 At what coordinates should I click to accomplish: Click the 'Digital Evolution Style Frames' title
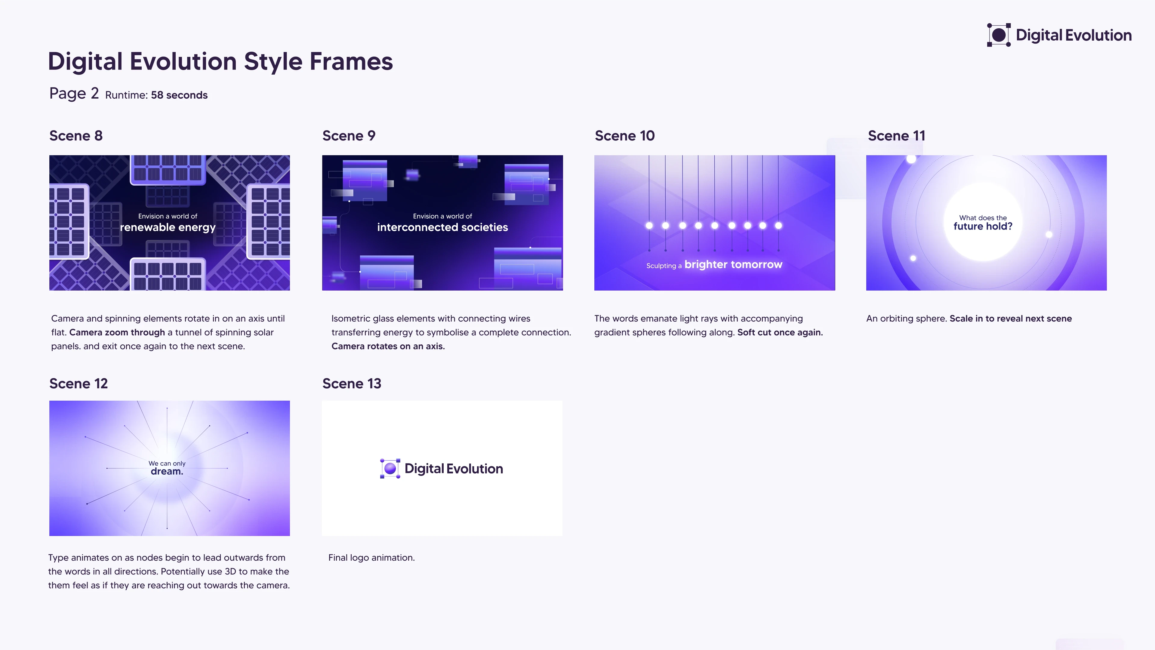point(220,61)
